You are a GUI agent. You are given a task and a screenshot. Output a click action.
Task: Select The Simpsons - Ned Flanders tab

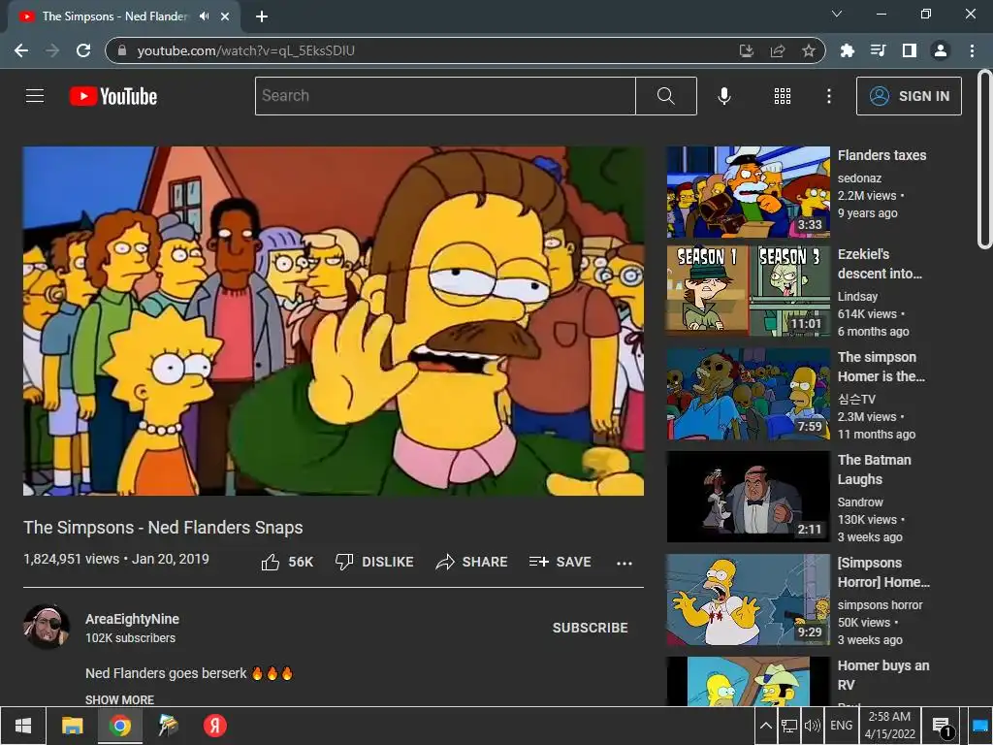(x=114, y=16)
